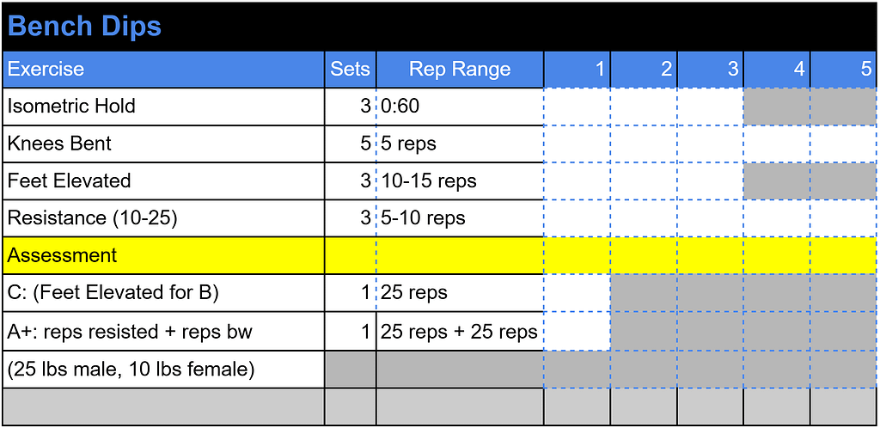Click Isometric Hold's empty set 1 cell
880x428 pixels.
(577, 107)
